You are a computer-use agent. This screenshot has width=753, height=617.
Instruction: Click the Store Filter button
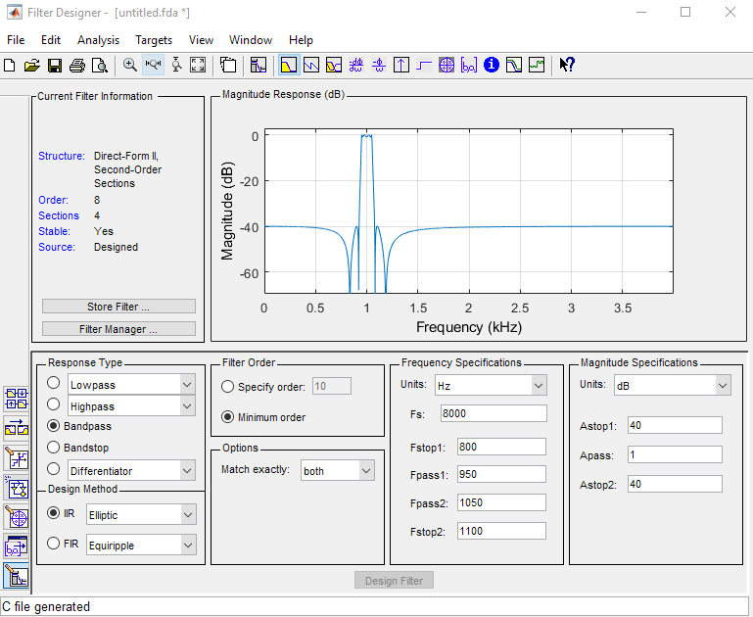tap(118, 307)
